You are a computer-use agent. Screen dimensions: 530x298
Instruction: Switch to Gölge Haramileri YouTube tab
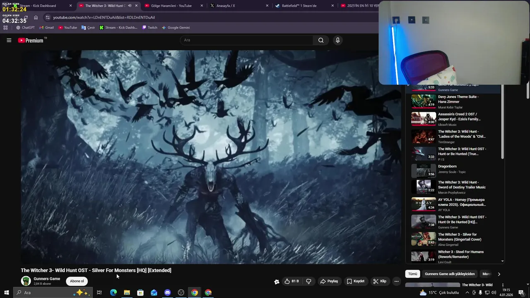(173, 6)
